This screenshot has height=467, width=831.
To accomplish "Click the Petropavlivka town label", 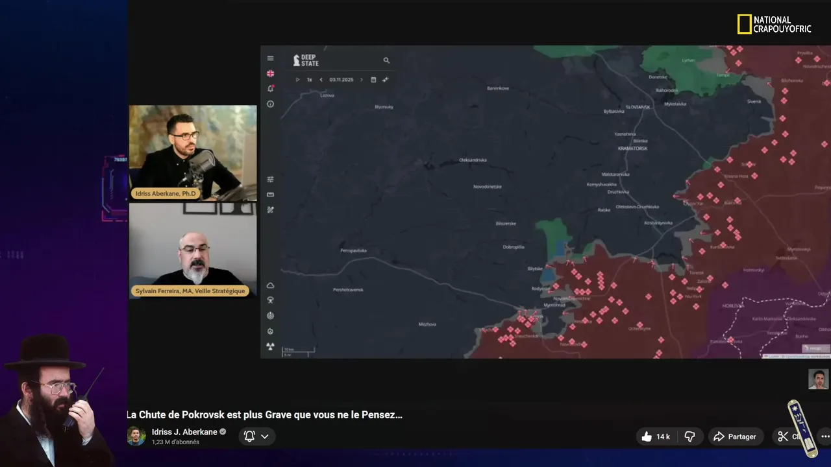I will pyautogui.click(x=353, y=250).
